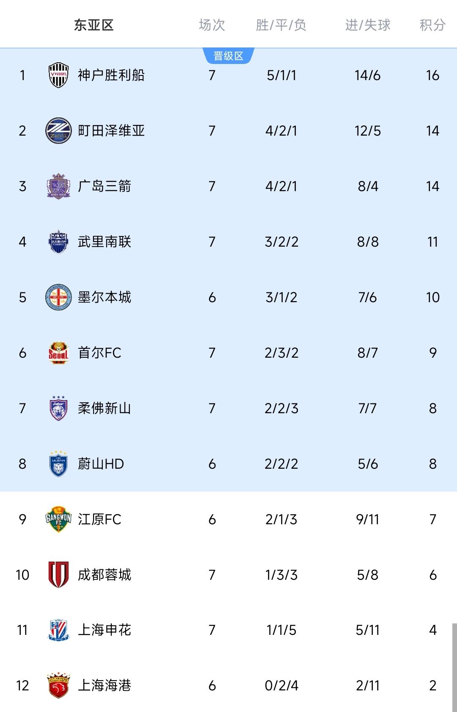The image size is (457, 712).
Task: Open the 上海海港 team name link
Action: [x=105, y=685]
